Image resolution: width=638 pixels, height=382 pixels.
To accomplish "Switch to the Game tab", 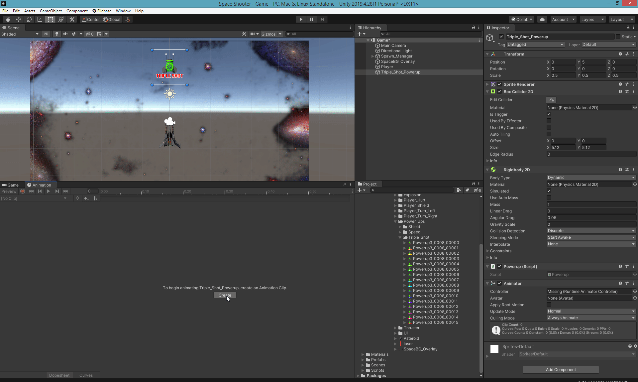I will tap(11, 185).
